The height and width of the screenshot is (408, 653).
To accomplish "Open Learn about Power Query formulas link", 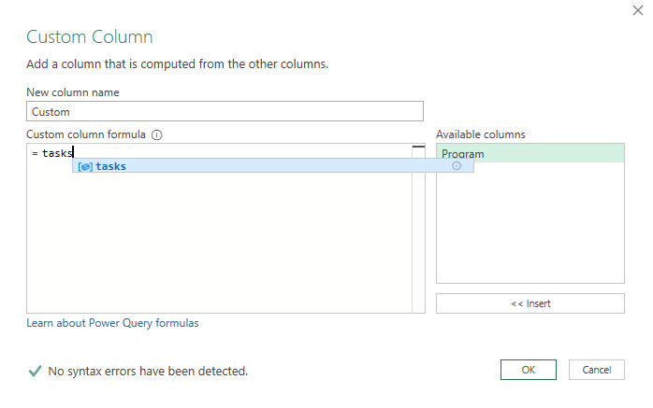I will coord(112,323).
